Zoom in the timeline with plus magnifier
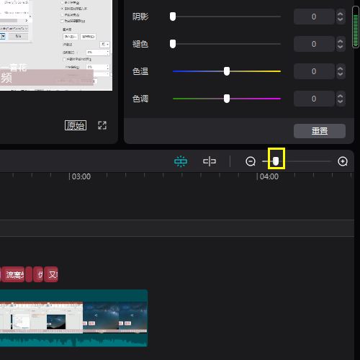This screenshot has height=360, width=360. pos(343,161)
